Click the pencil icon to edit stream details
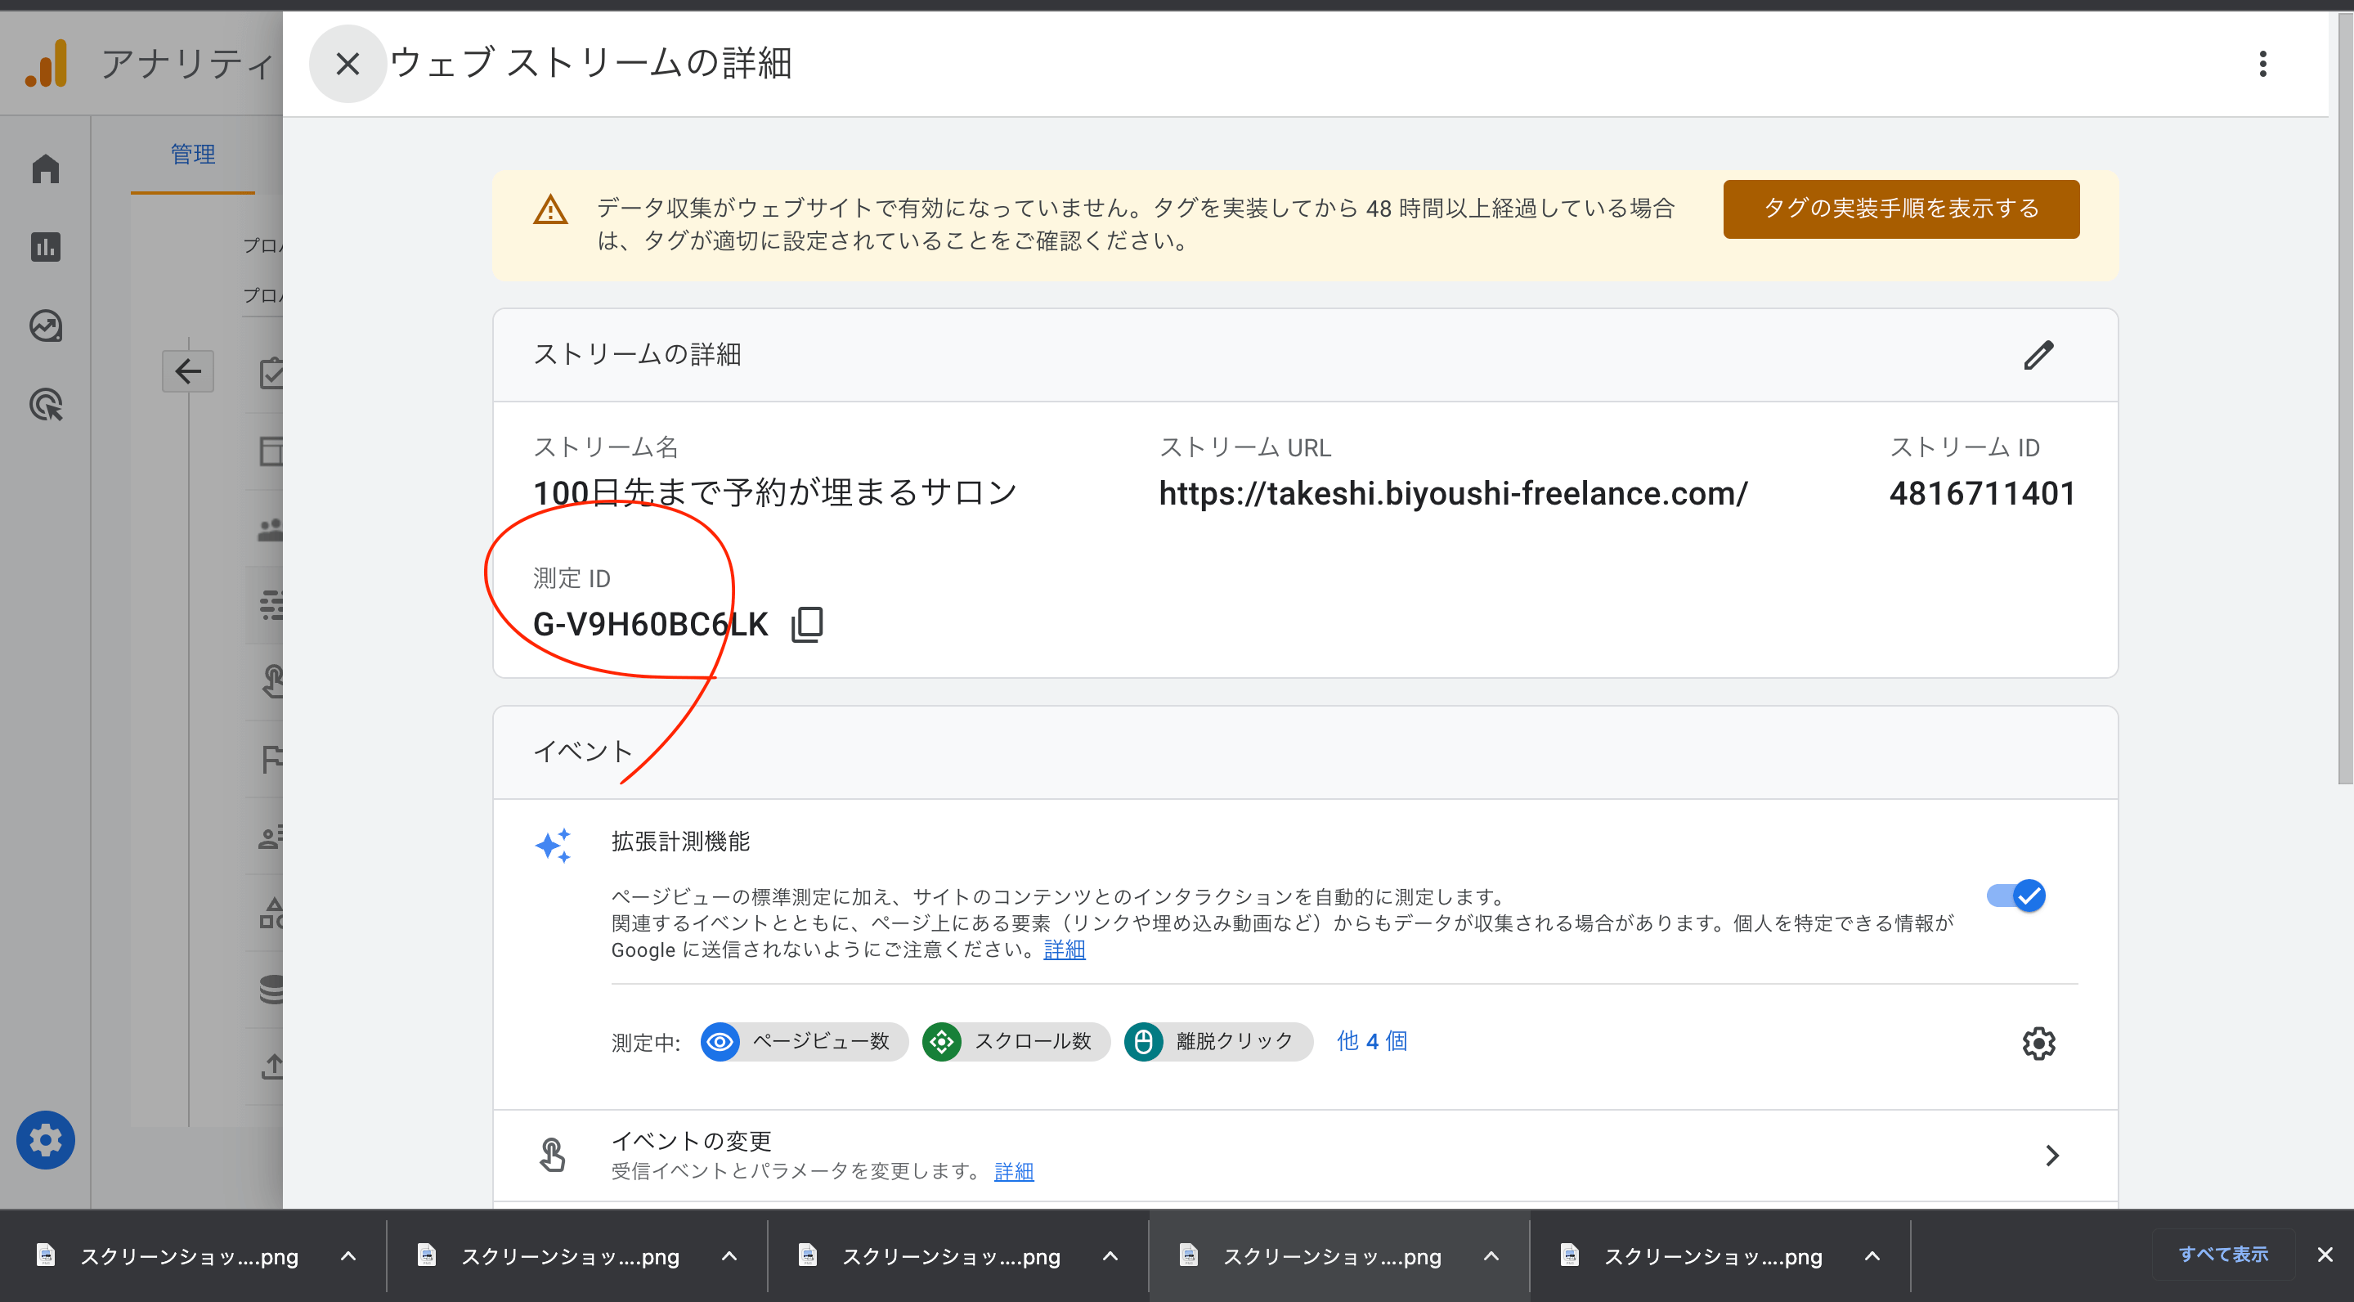 pos(2038,355)
